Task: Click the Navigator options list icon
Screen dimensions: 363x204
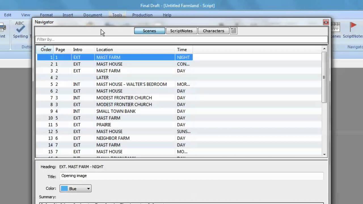Action: click(x=234, y=31)
